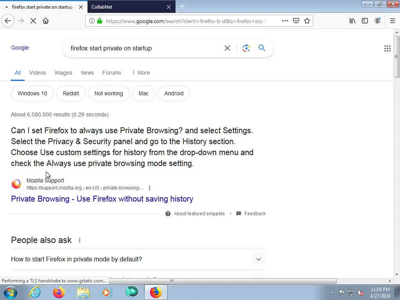Click the vertical page scrollbar thumb
This screenshot has height=300, width=400.
point(396,57)
